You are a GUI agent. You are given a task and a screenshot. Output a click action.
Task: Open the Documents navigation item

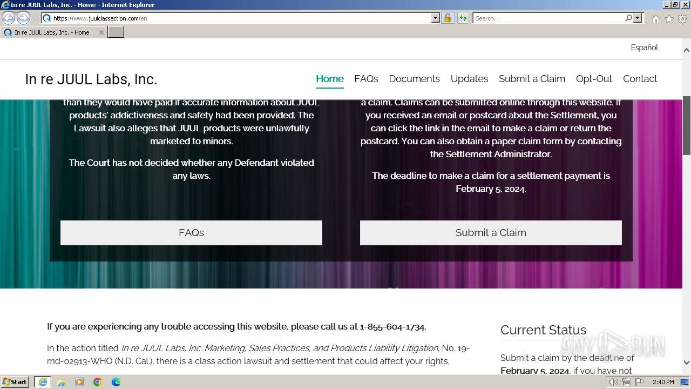[x=414, y=79]
